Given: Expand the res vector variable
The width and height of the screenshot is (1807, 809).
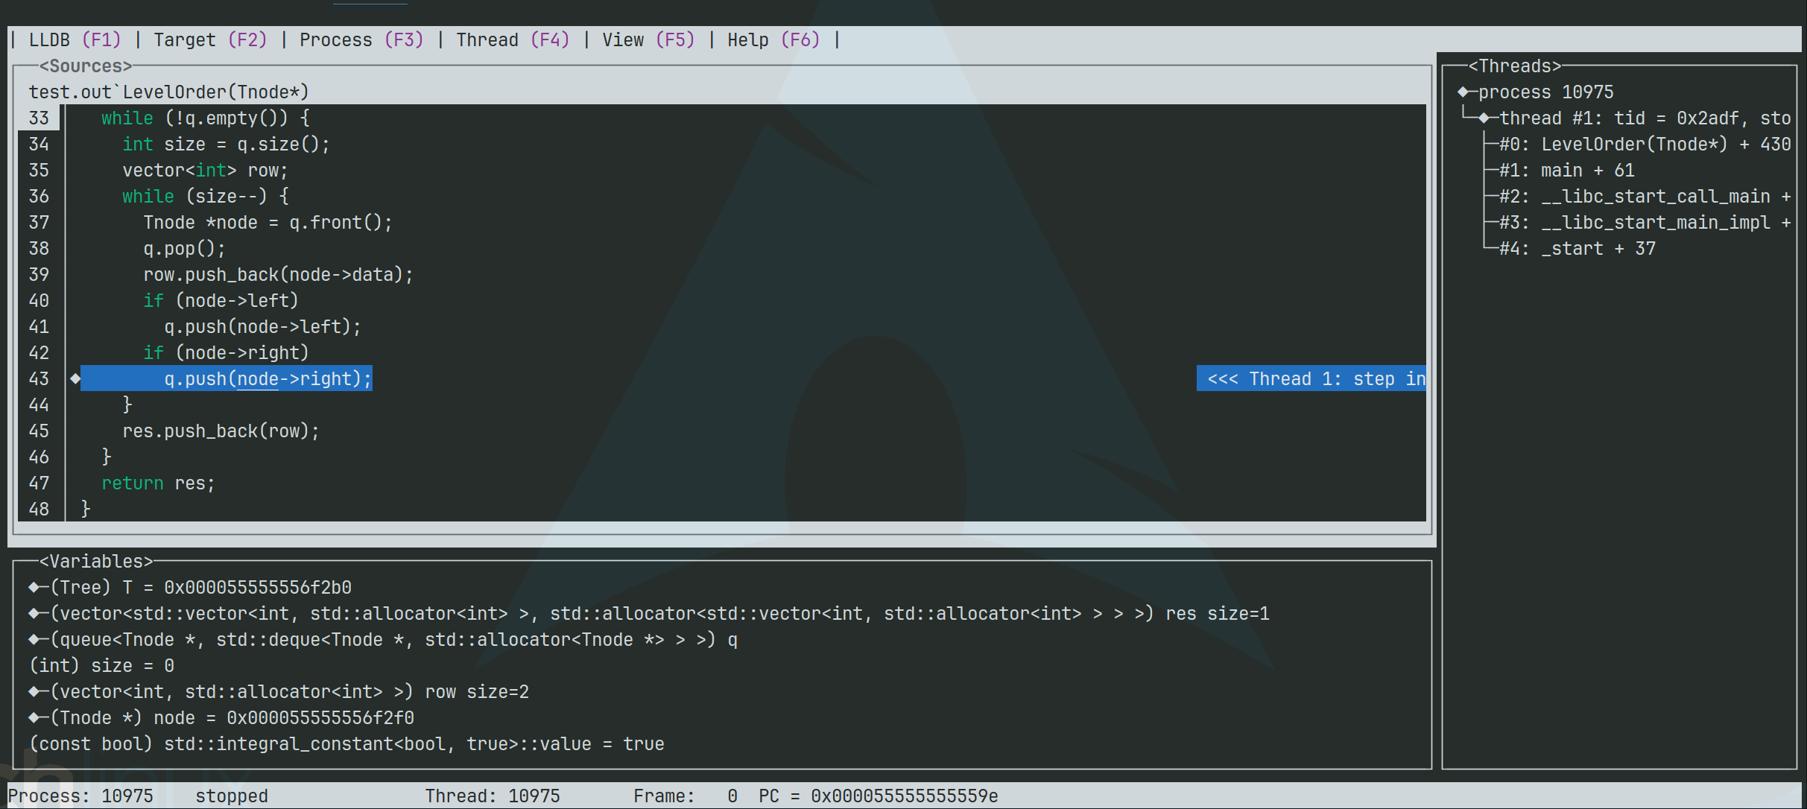Looking at the screenshot, I should tap(34, 613).
